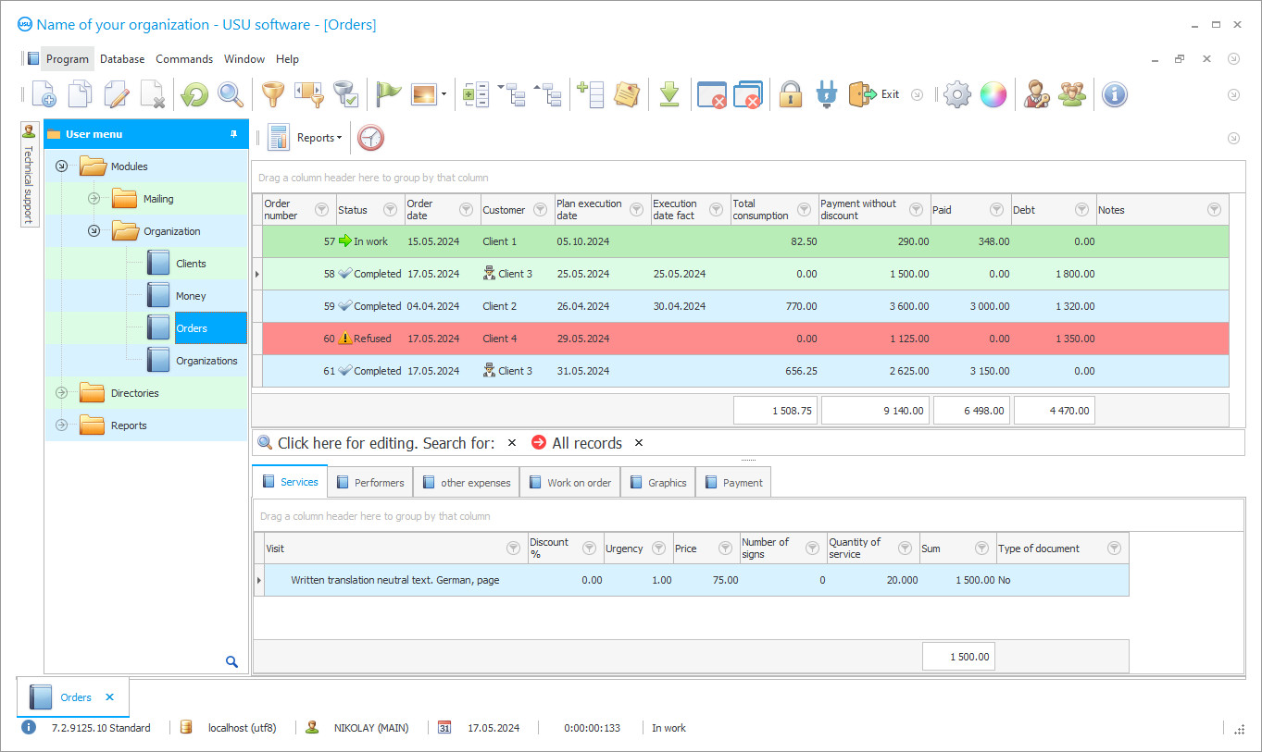The image size is (1262, 752).
Task: Select the Edit record pencil tool
Action: [115, 93]
